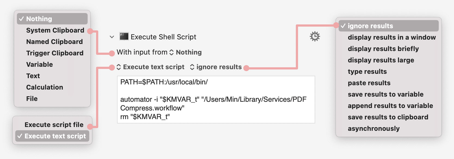Click the Execute Shell Script terminal icon
Image resolution: width=454 pixels, height=159 pixels.
(124, 36)
